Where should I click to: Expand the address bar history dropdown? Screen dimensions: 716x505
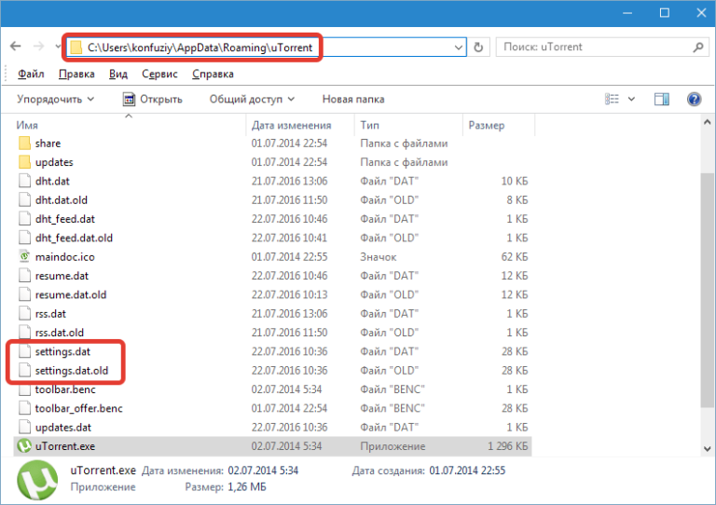(458, 48)
